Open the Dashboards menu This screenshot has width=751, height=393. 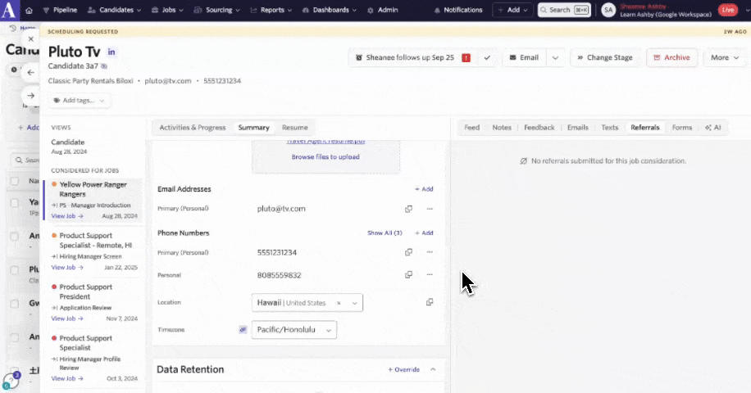pyautogui.click(x=330, y=10)
